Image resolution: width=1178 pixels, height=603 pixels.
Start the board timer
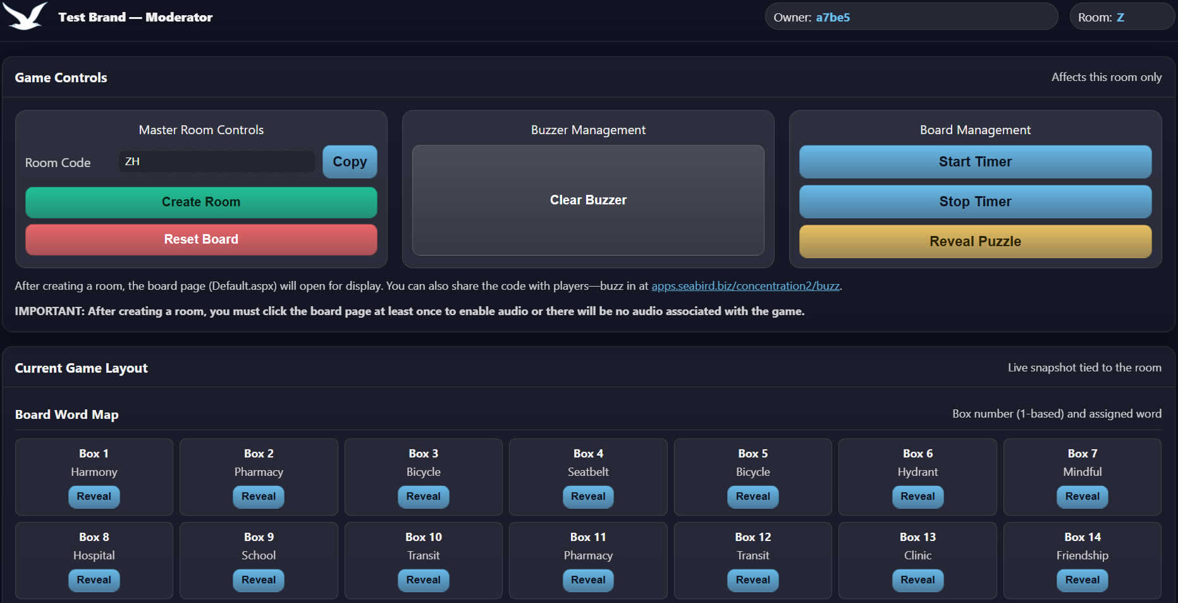pos(974,162)
